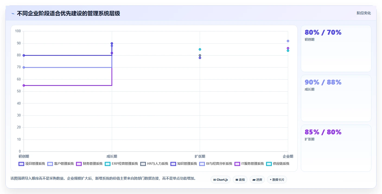Click the data point at 70 on 初创期
Viewport: 382px width, 194px height.
point(24,67)
